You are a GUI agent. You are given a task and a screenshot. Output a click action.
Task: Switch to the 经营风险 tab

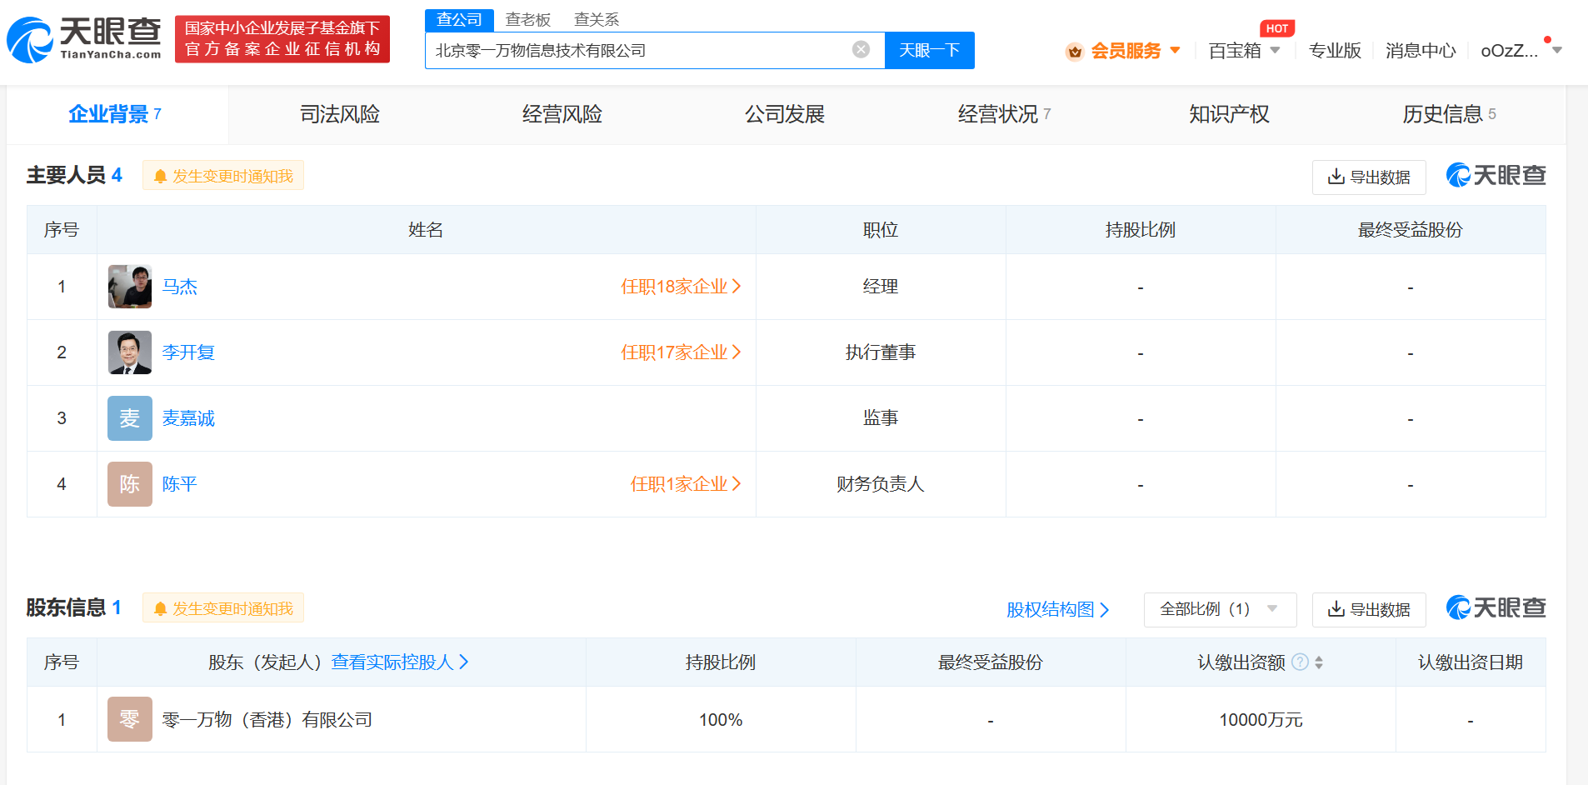click(x=562, y=114)
